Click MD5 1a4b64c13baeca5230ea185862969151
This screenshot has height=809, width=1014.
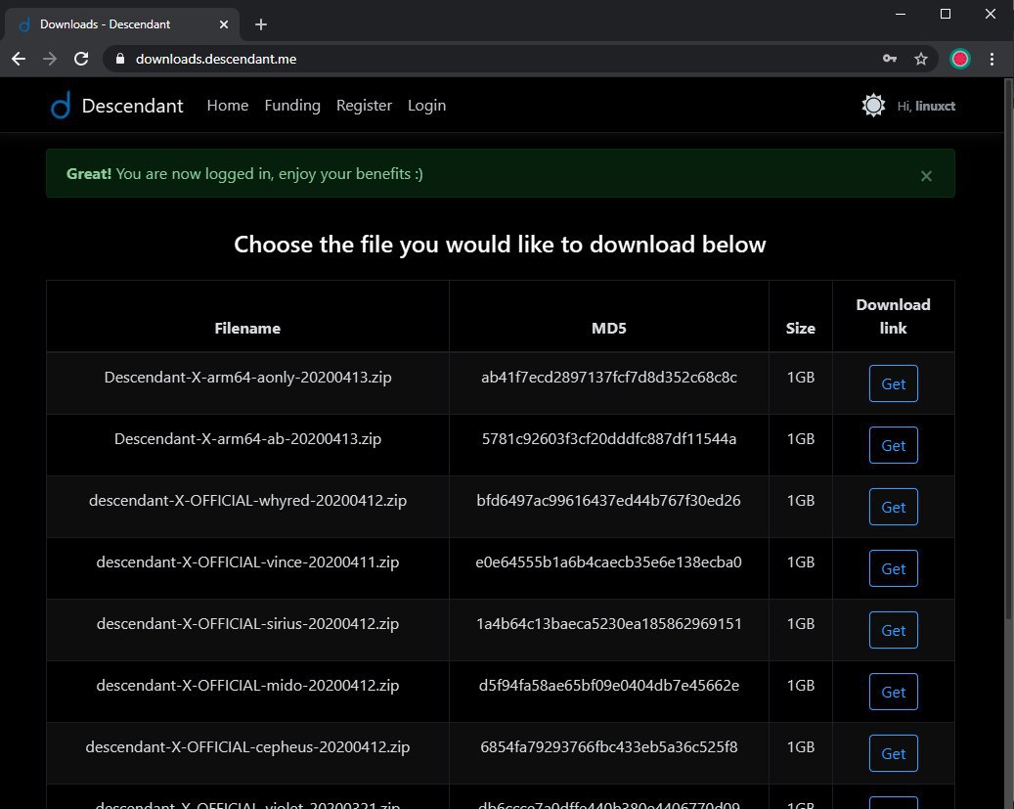(608, 623)
